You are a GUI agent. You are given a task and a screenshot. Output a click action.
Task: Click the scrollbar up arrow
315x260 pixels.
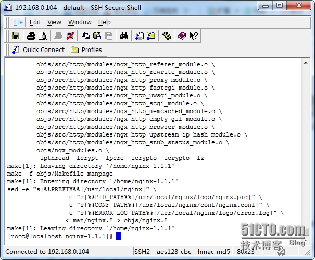tap(306, 63)
